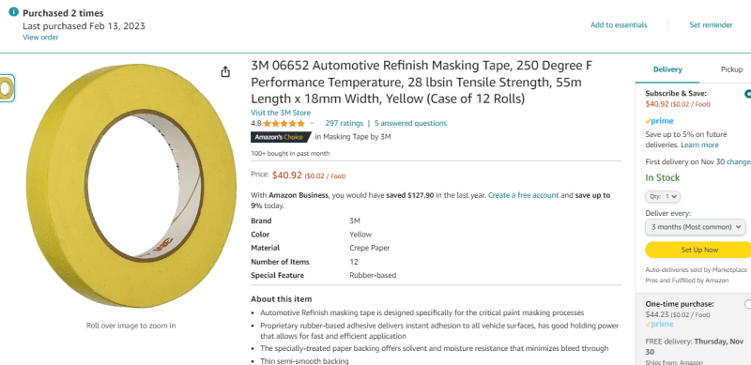Viewport: 751px width, 365px height.
Task: Open the Deliver every 3 months dropdown
Action: point(695,227)
